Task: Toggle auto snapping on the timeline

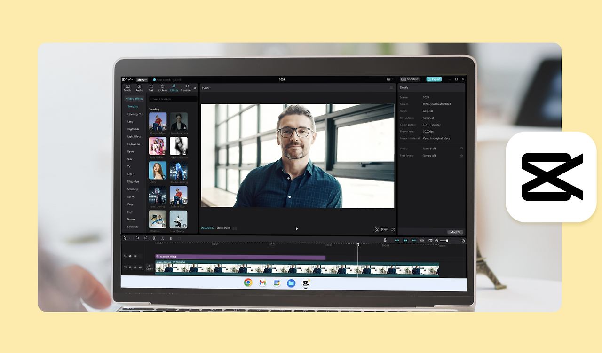Action: tap(405, 240)
